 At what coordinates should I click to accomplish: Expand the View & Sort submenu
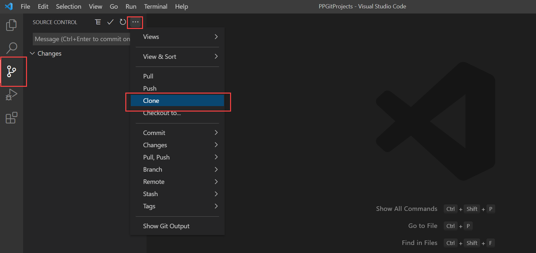[177, 57]
